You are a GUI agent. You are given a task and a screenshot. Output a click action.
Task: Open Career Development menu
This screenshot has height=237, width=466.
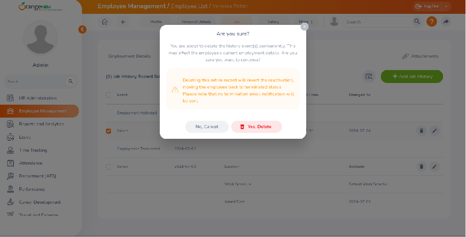[x=40, y=202]
